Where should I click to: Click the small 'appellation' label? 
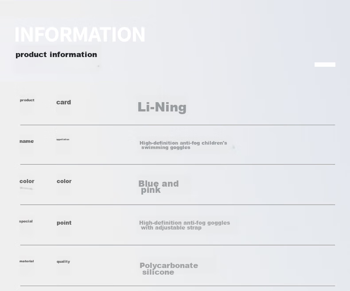point(63,139)
